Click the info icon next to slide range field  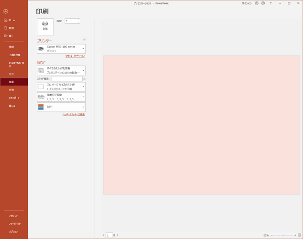click(x=84, y=79)
